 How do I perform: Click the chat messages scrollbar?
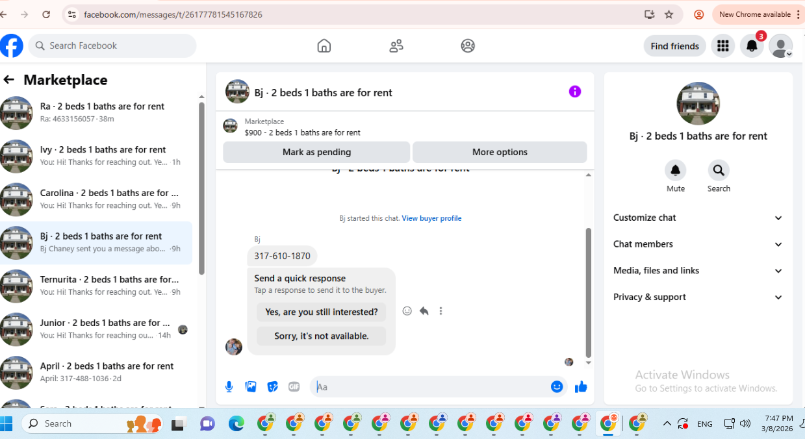pyautogui.click(x=589, y=292)
